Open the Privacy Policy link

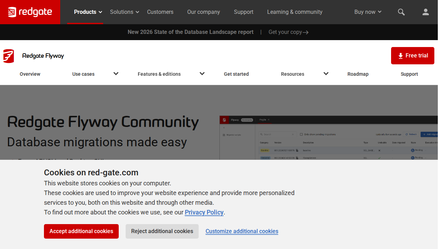(x=204, y=212)
